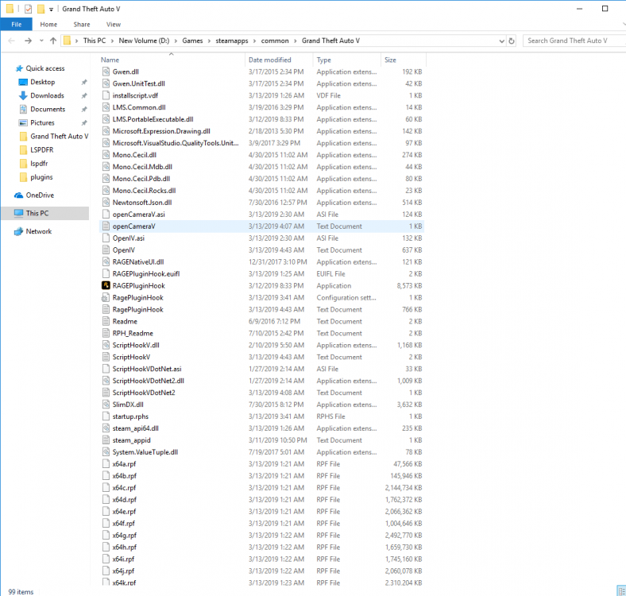Viewport: 626px width, 596px height.
Task: Select Network in navigation pane
Action: 38,231
